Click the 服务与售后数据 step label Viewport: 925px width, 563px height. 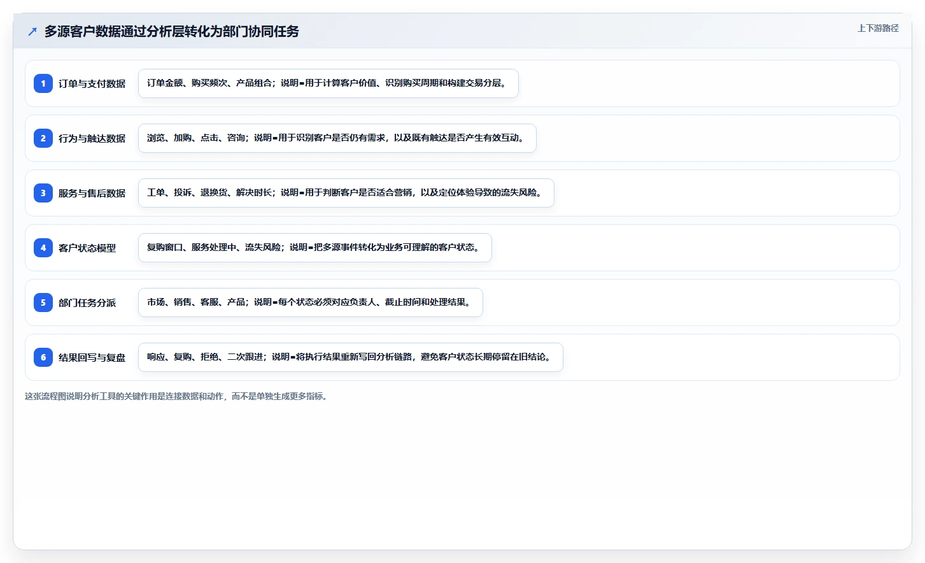point(92,193)
